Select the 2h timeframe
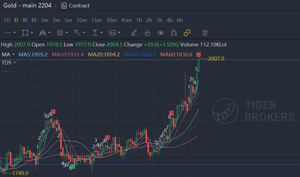This screenshot has height=177, width=300. click(x=149, y=20)
